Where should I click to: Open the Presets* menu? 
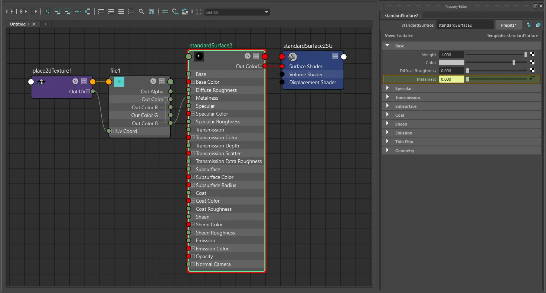tap(509, 25)
